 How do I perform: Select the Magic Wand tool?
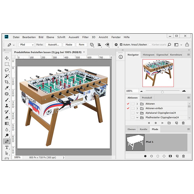[7, 76]
